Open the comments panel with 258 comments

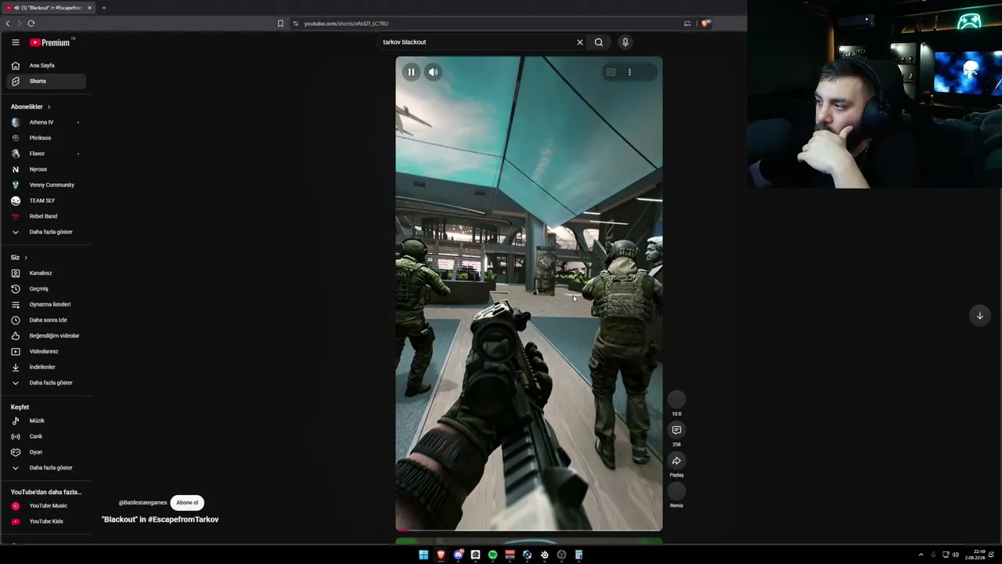click(676, 430)
